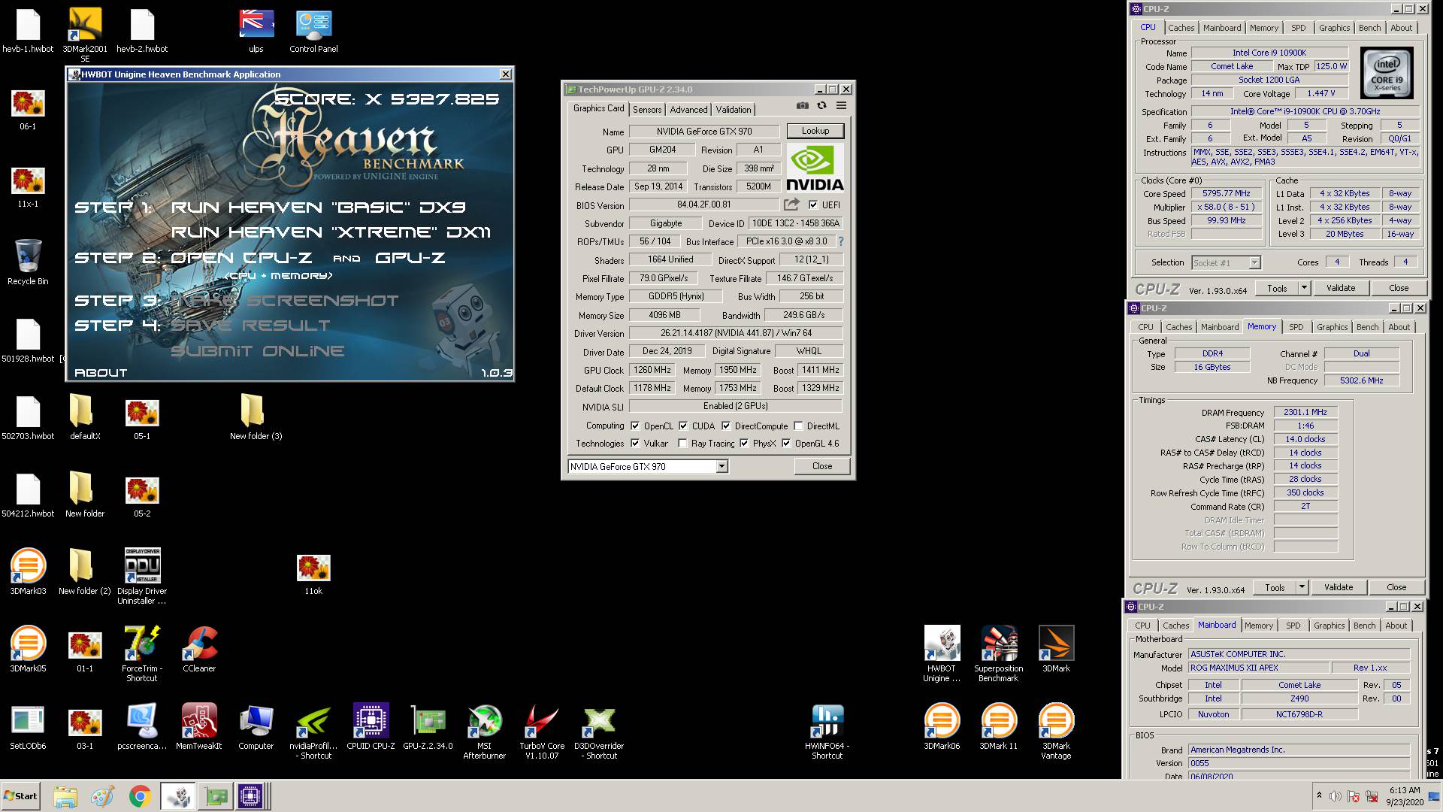Screen dimensions: 1443x812
Task: Open the MemTweakIt desktop icon
Action: click(x=199, y=726)
